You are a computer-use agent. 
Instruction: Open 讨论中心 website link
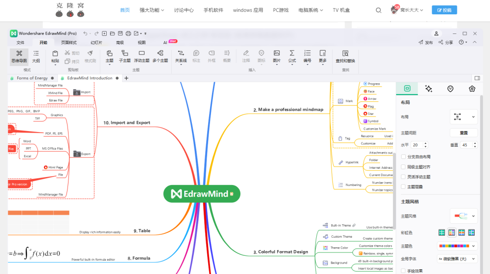pos(184,11)
